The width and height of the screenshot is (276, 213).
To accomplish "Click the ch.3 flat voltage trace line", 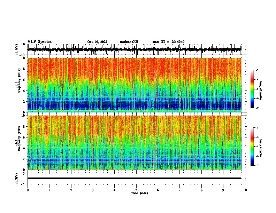I will pos(134,178).
